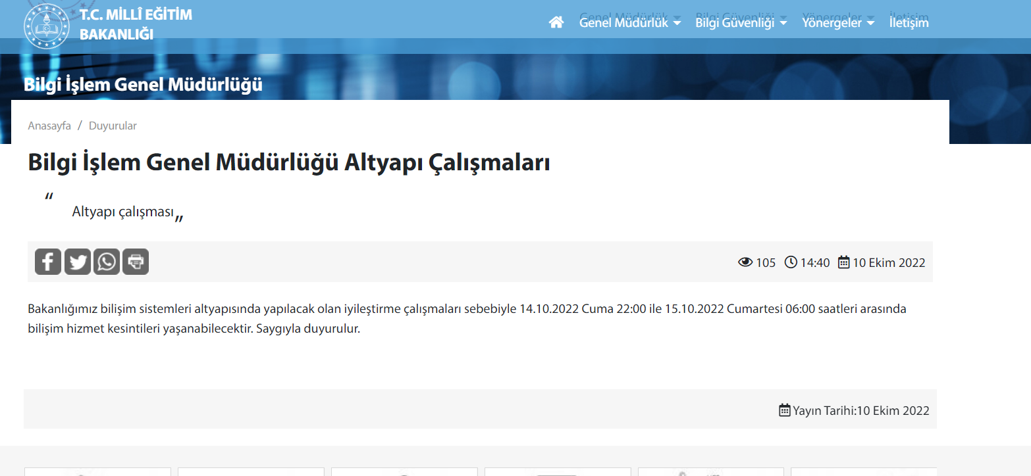Share the announcement via WhatsApp

(107, 262)
